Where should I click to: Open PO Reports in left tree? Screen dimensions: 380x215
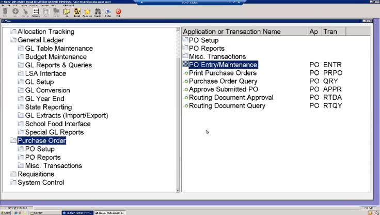click(x=43, y=157)
